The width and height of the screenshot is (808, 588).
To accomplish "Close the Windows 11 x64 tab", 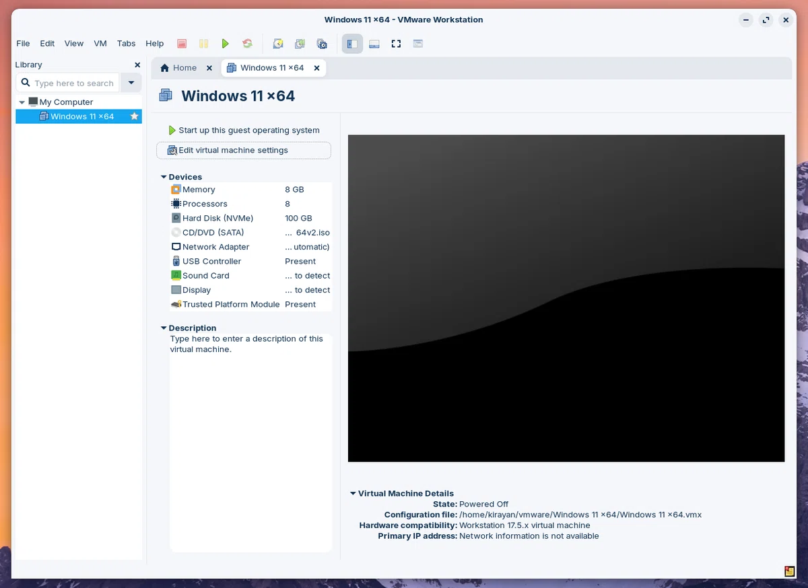I will [x=317, y=68].
